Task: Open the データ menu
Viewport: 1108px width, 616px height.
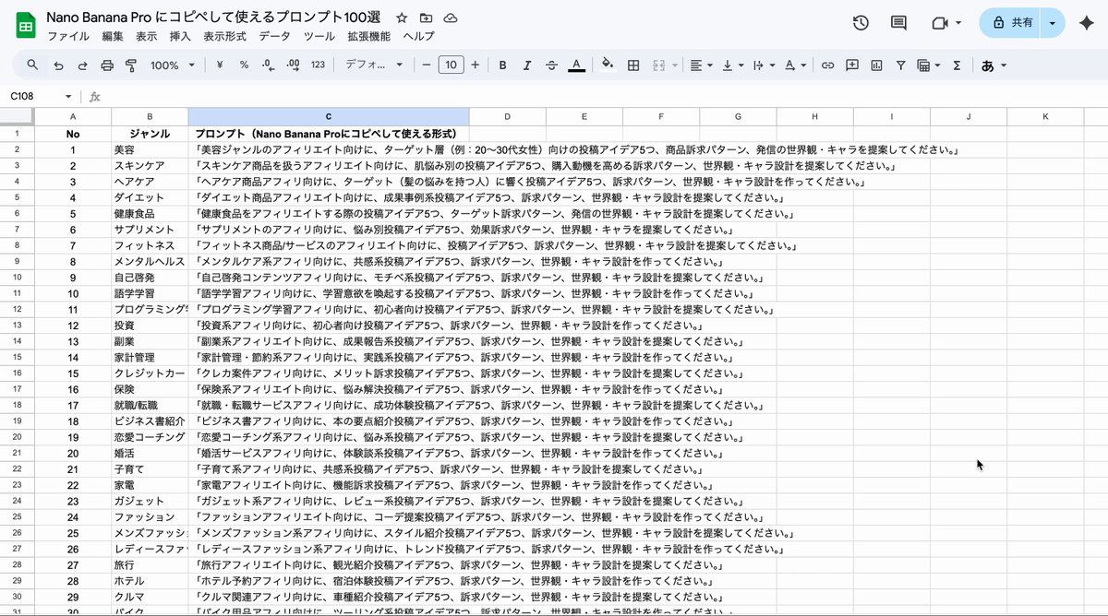Action: [x=274, y=36]
